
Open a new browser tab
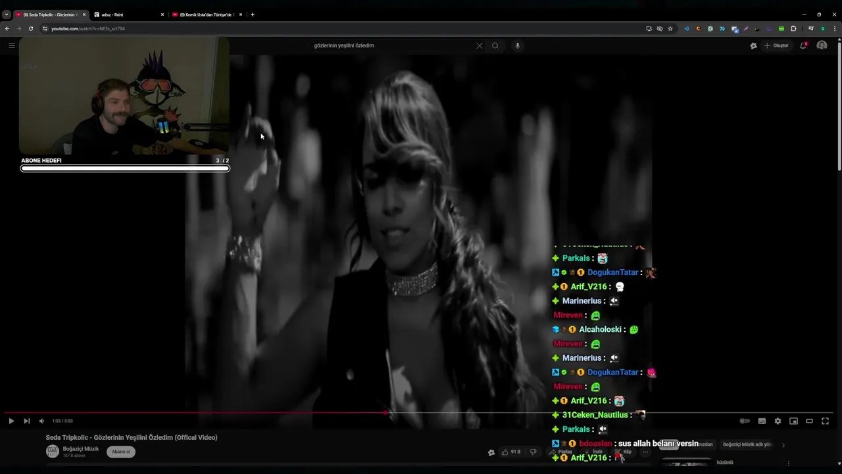253,14
